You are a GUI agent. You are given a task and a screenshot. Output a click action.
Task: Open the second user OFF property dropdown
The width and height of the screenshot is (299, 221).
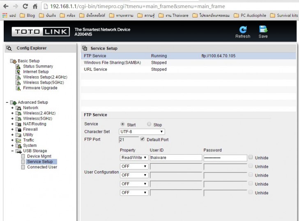click(134, 166)
